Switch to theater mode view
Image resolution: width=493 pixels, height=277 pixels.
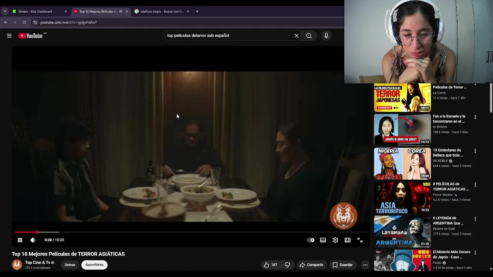pos(347,240)
